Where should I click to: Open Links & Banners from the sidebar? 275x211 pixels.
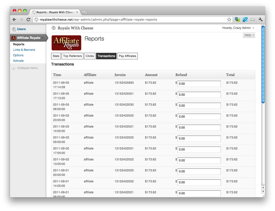point(24,50)
